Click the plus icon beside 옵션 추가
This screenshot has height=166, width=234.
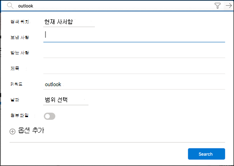(13, 131)
